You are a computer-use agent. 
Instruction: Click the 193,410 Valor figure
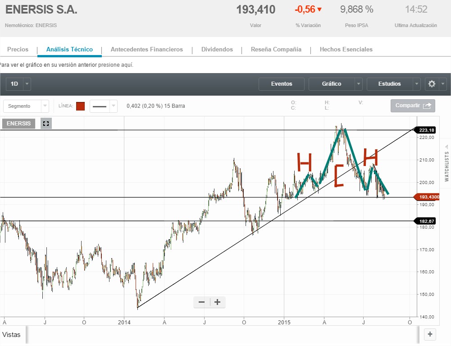tap(256, 9)
